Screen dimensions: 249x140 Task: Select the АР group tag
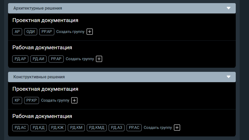[17, 32]
